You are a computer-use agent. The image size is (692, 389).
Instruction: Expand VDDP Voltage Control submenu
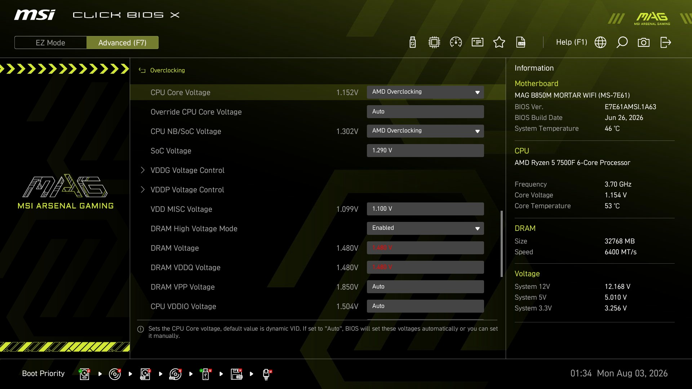[187, 190]
